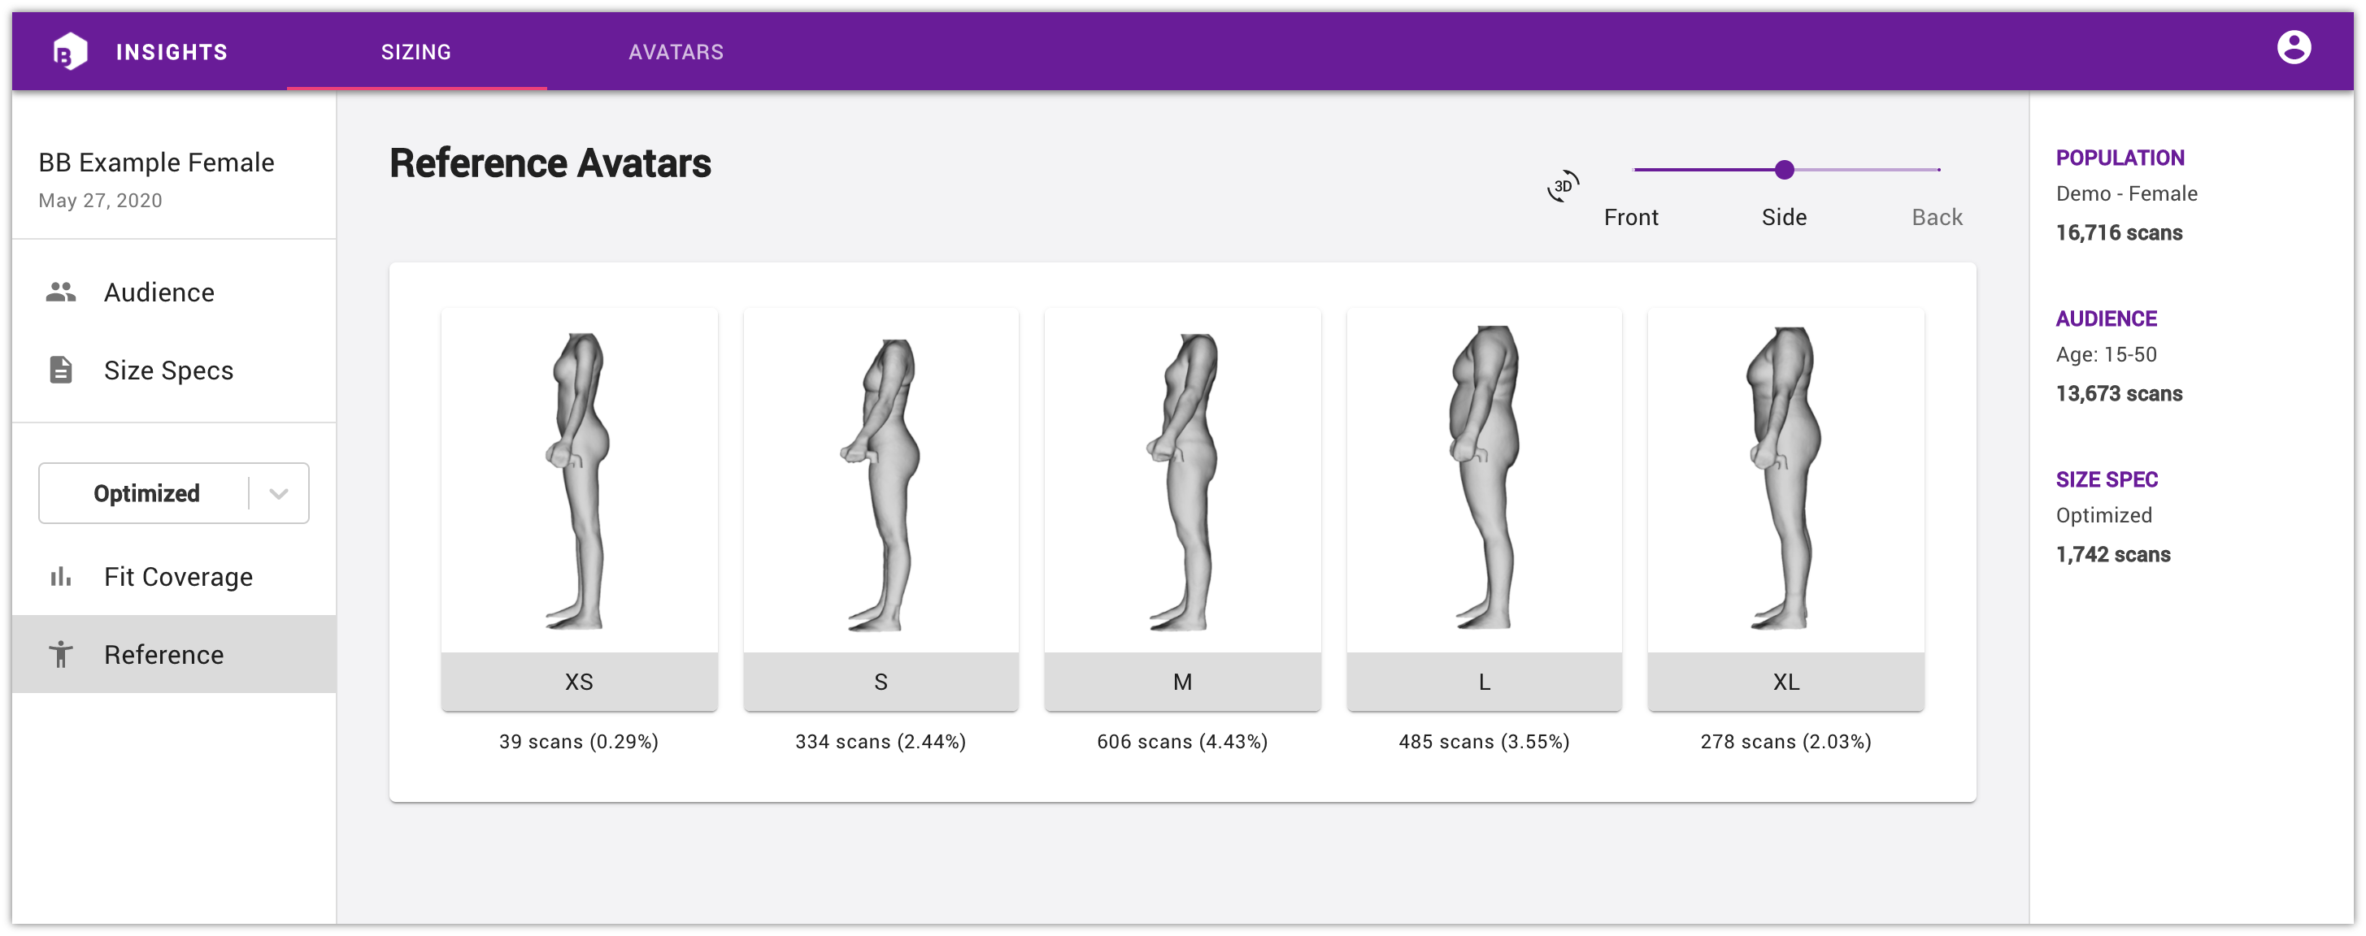This screenshot has height=936, width=2366.
Task: Click the Reference person icon
Action: pos(61,654)
